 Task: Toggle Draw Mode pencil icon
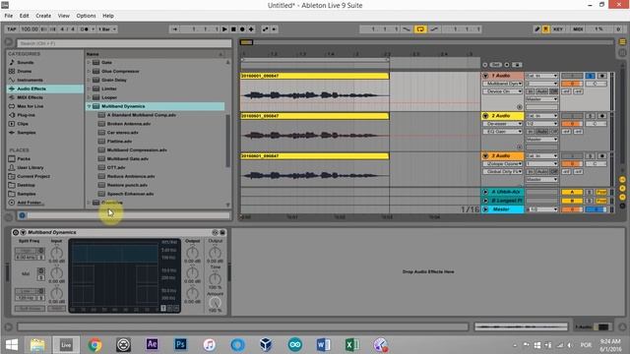click(x=536, y=29)
